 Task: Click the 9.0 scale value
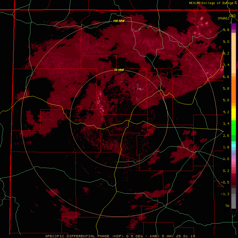[226, 42]
